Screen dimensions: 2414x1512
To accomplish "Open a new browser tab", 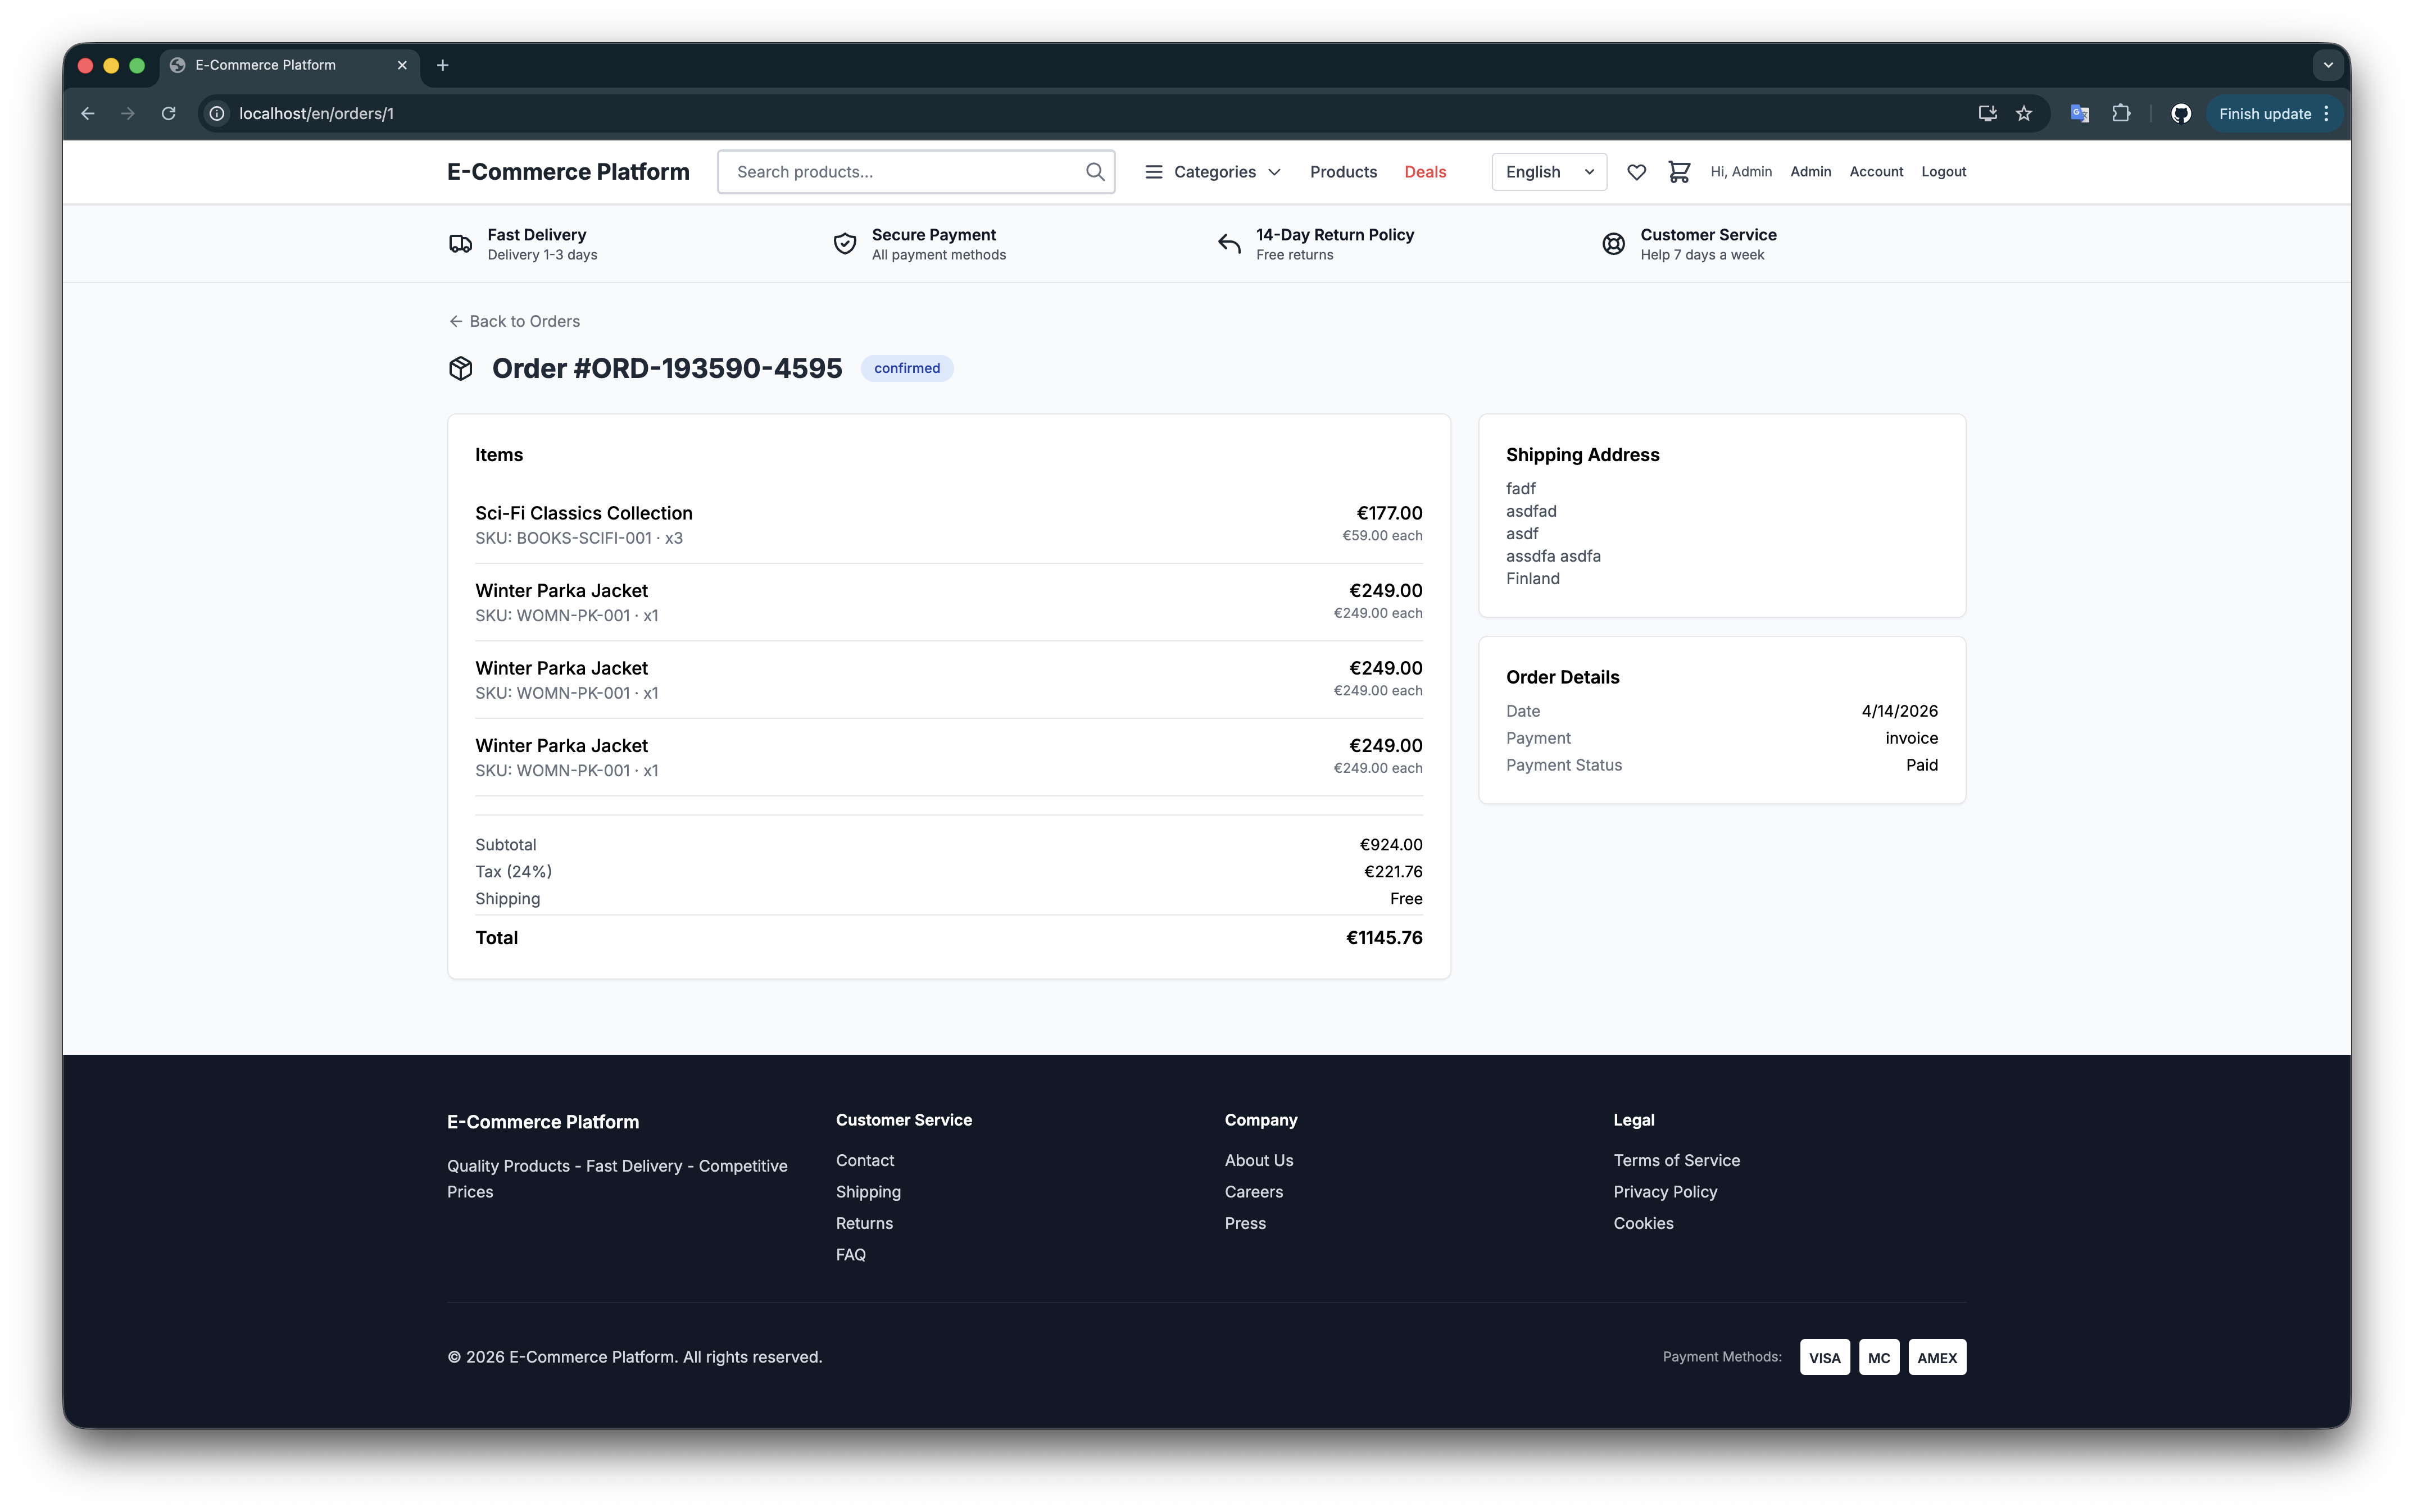I will click(442, 65).
